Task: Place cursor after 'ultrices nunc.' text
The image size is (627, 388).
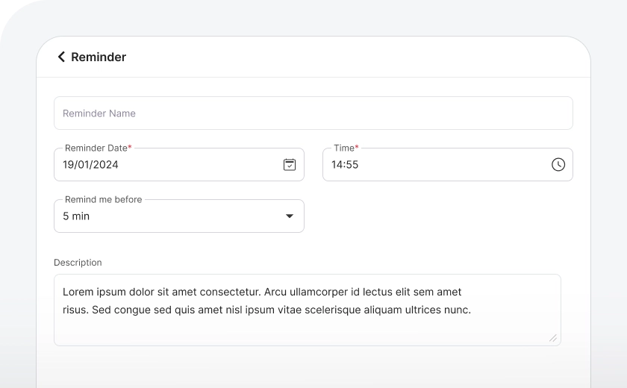Action: 471,310
